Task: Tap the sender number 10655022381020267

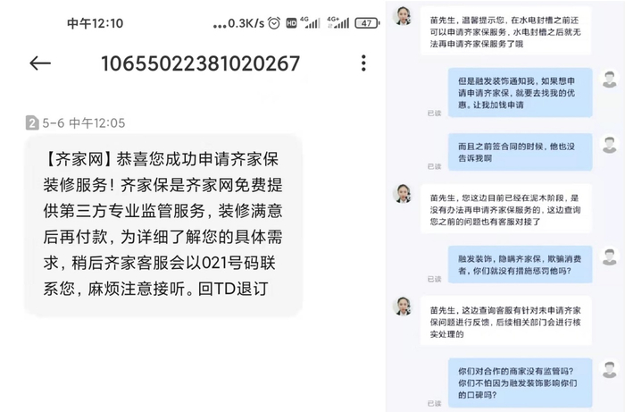Action: pyautogui.click(x=200, y=63)
